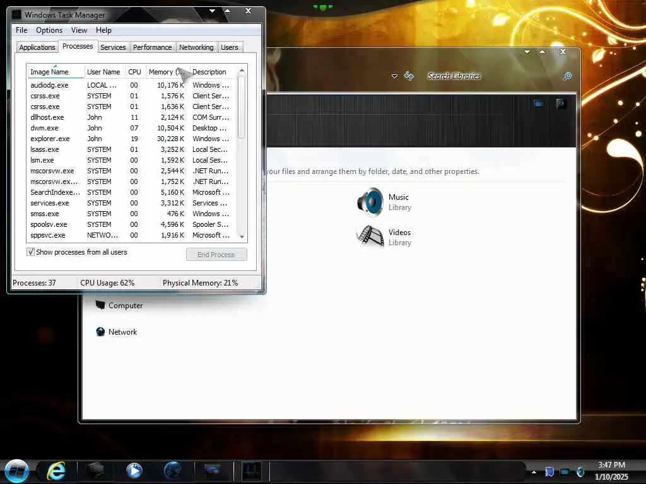
Task: Select Computer icon in Explorer navigation pane
Action: pos(100,306)
